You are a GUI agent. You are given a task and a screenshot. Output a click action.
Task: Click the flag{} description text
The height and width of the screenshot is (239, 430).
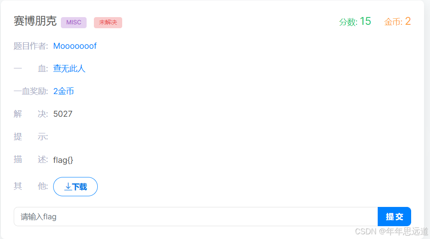[63, 160]
